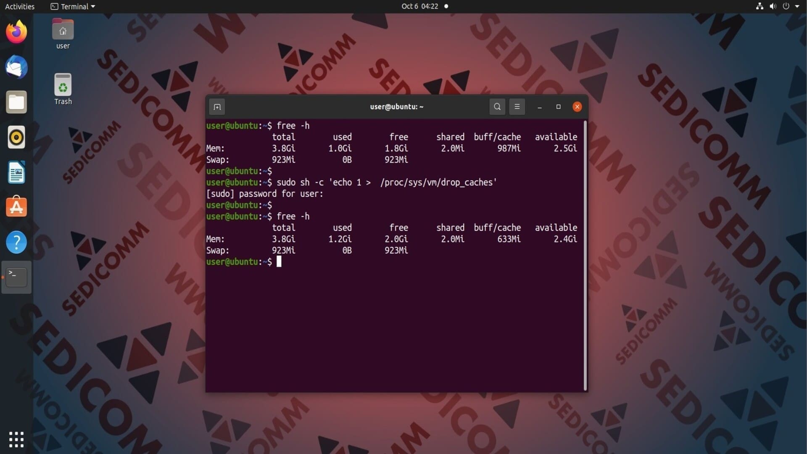Open LibreOffice Writer from dock

[16, 172]
